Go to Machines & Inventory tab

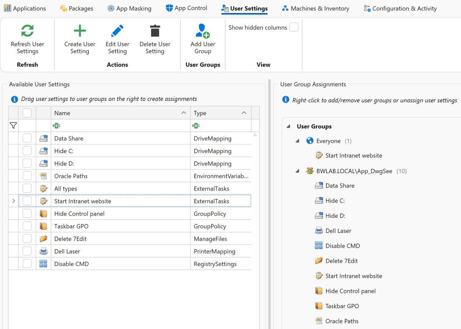pos(315,8)
